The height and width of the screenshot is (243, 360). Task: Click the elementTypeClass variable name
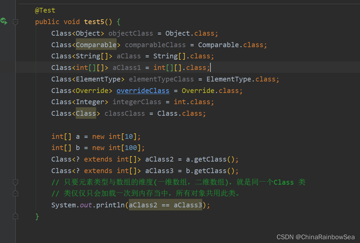(161, 79)
